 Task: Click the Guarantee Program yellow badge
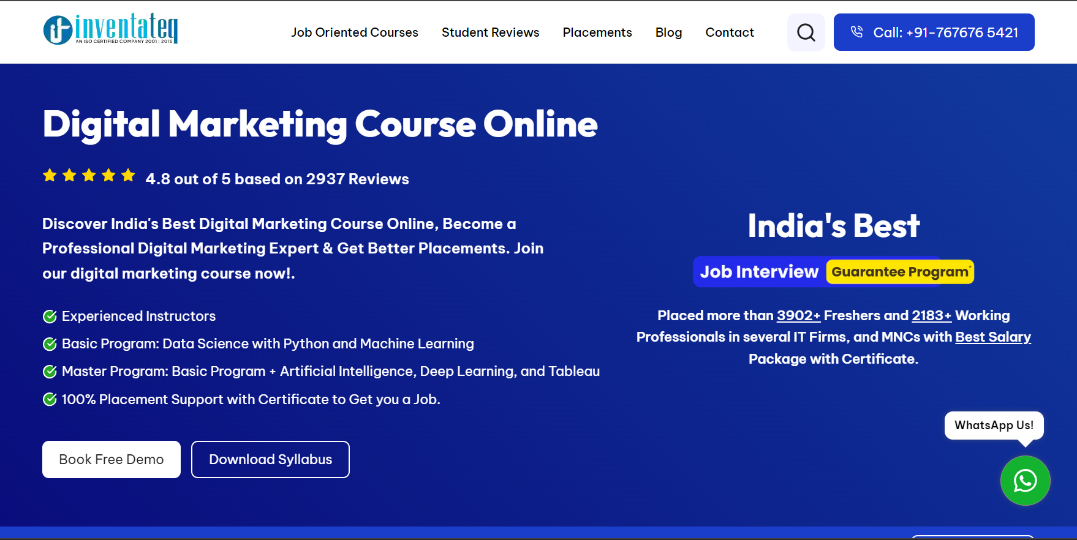[900, 272]
